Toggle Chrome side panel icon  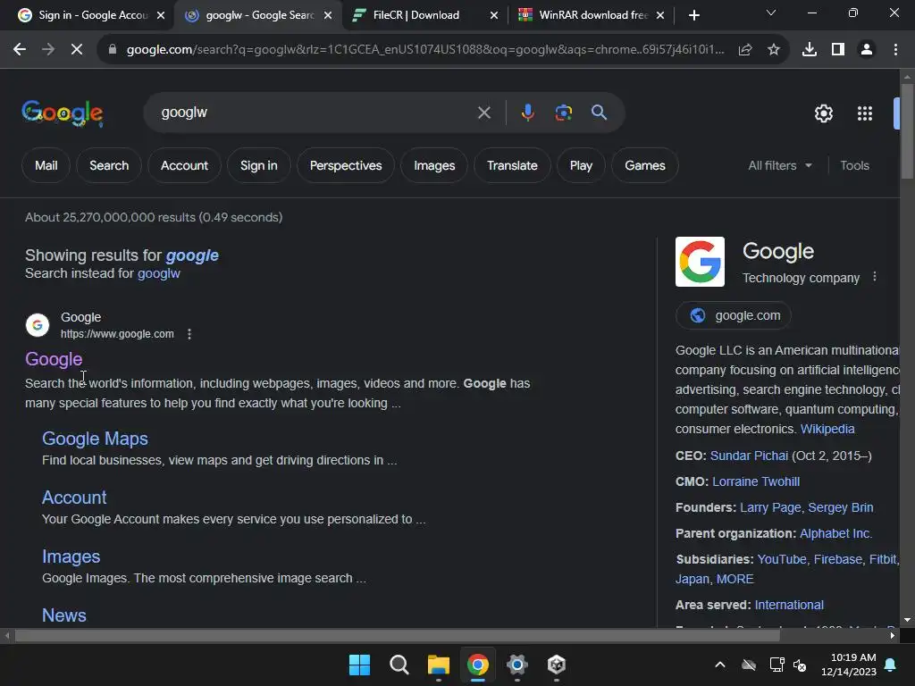[838, 50]
